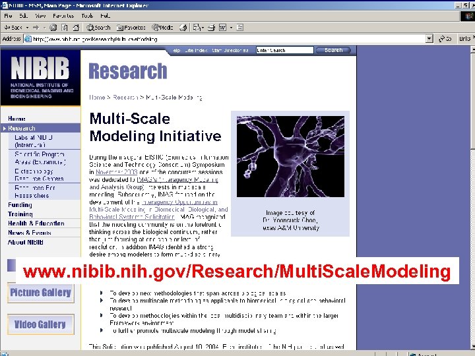The image size is (475, 356).
Task: Open News & Events sidebar link
Action: (30, 233)
